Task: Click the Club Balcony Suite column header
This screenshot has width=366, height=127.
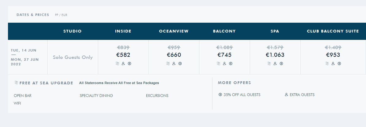Action: pos(333,31)
